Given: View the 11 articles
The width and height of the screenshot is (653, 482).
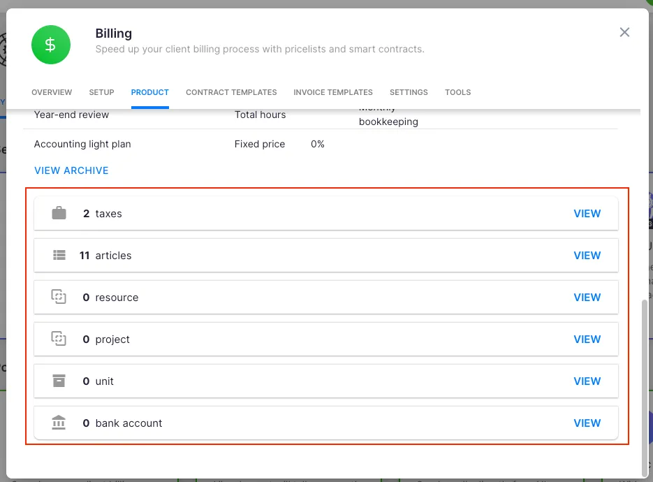Looking at the screenshot, I should pos(587,256).
